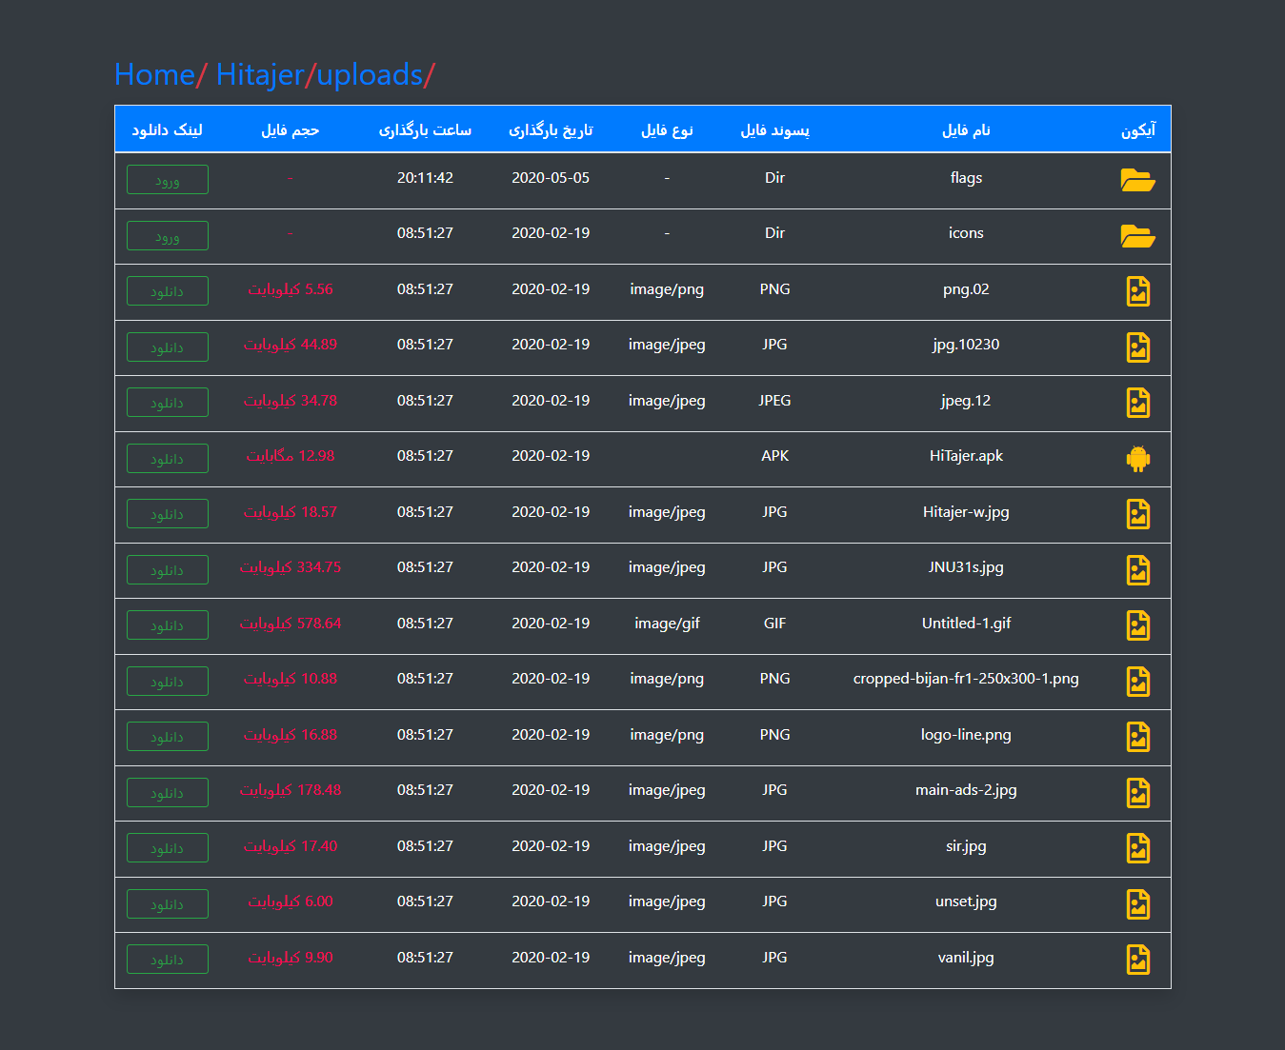Download jpg.10230 using its دانلود button

click(x=168, y=347)
